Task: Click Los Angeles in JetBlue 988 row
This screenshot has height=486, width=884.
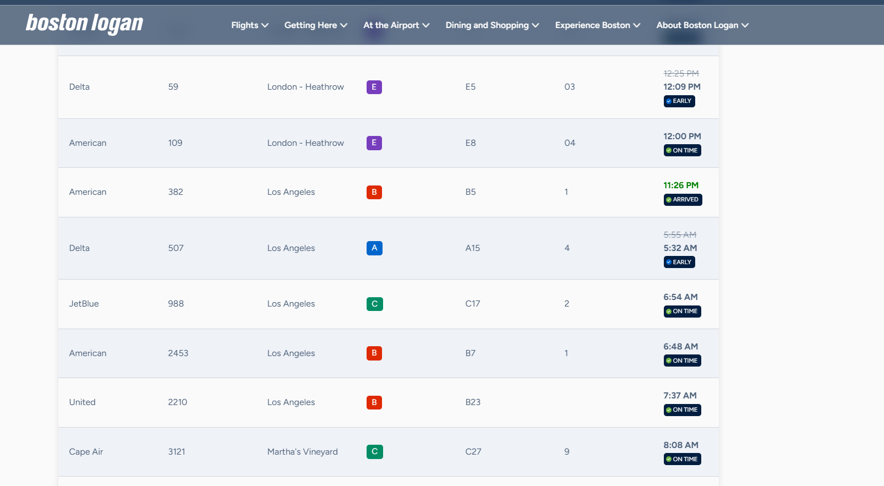Action: coord(291,304)
